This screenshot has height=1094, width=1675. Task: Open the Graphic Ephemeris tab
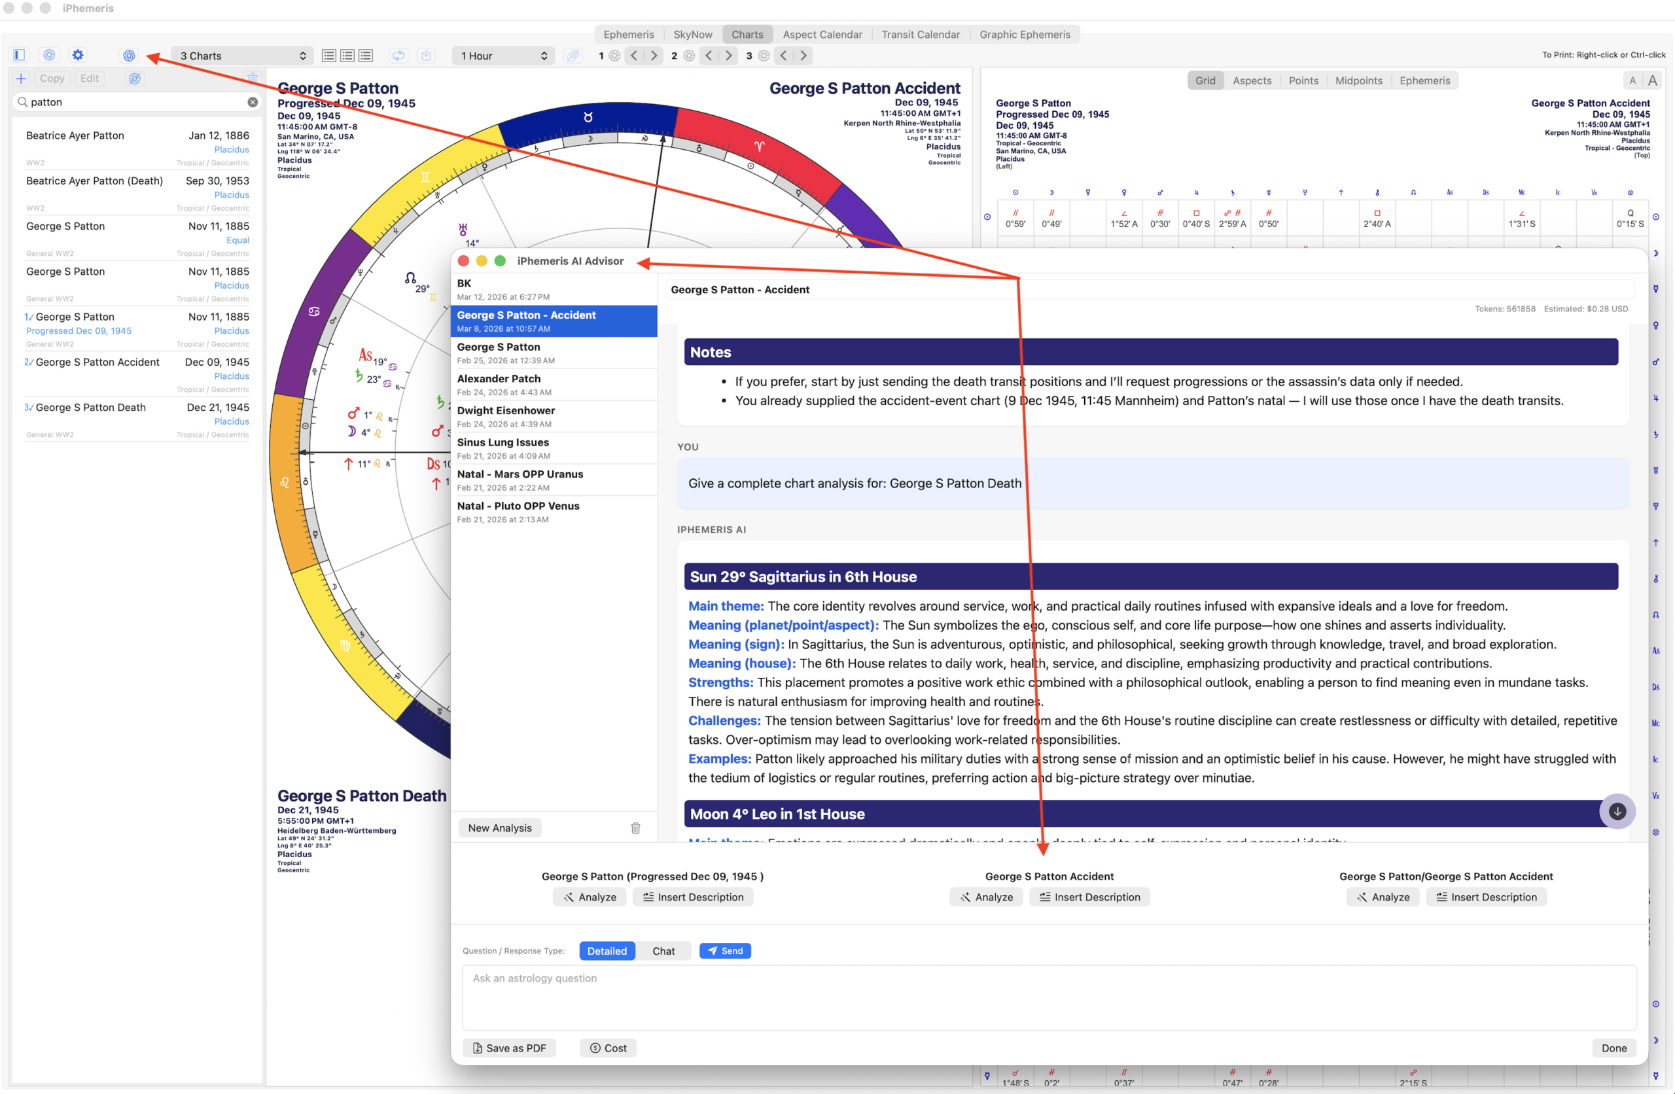click(x=1024, y=35)
